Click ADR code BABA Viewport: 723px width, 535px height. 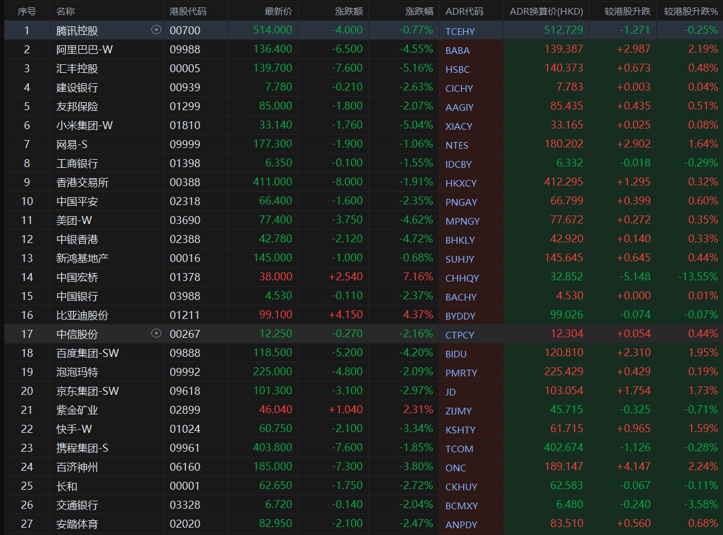(458, 50)
